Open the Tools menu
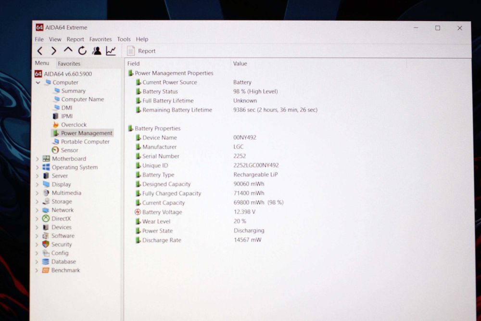 point(124,39)
